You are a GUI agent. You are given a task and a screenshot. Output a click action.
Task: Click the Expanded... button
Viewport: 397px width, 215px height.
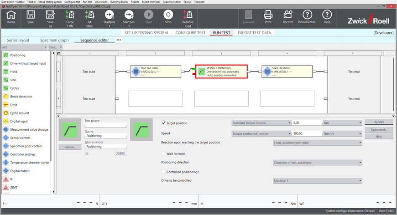coord(379,130)
